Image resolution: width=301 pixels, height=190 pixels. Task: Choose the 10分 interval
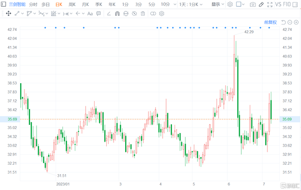pyautogui.click(x=165, y=4)
